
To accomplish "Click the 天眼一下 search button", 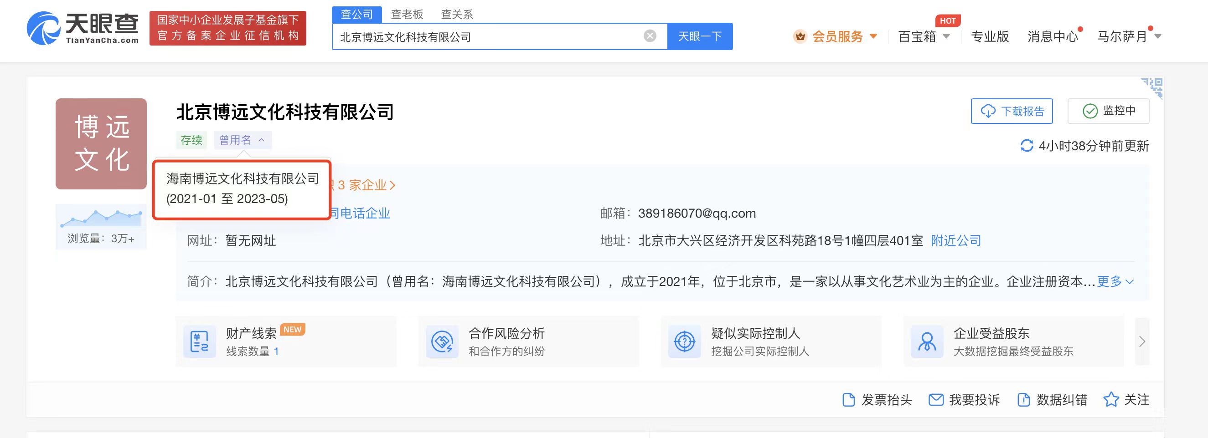I will click(x=700, y=36).
